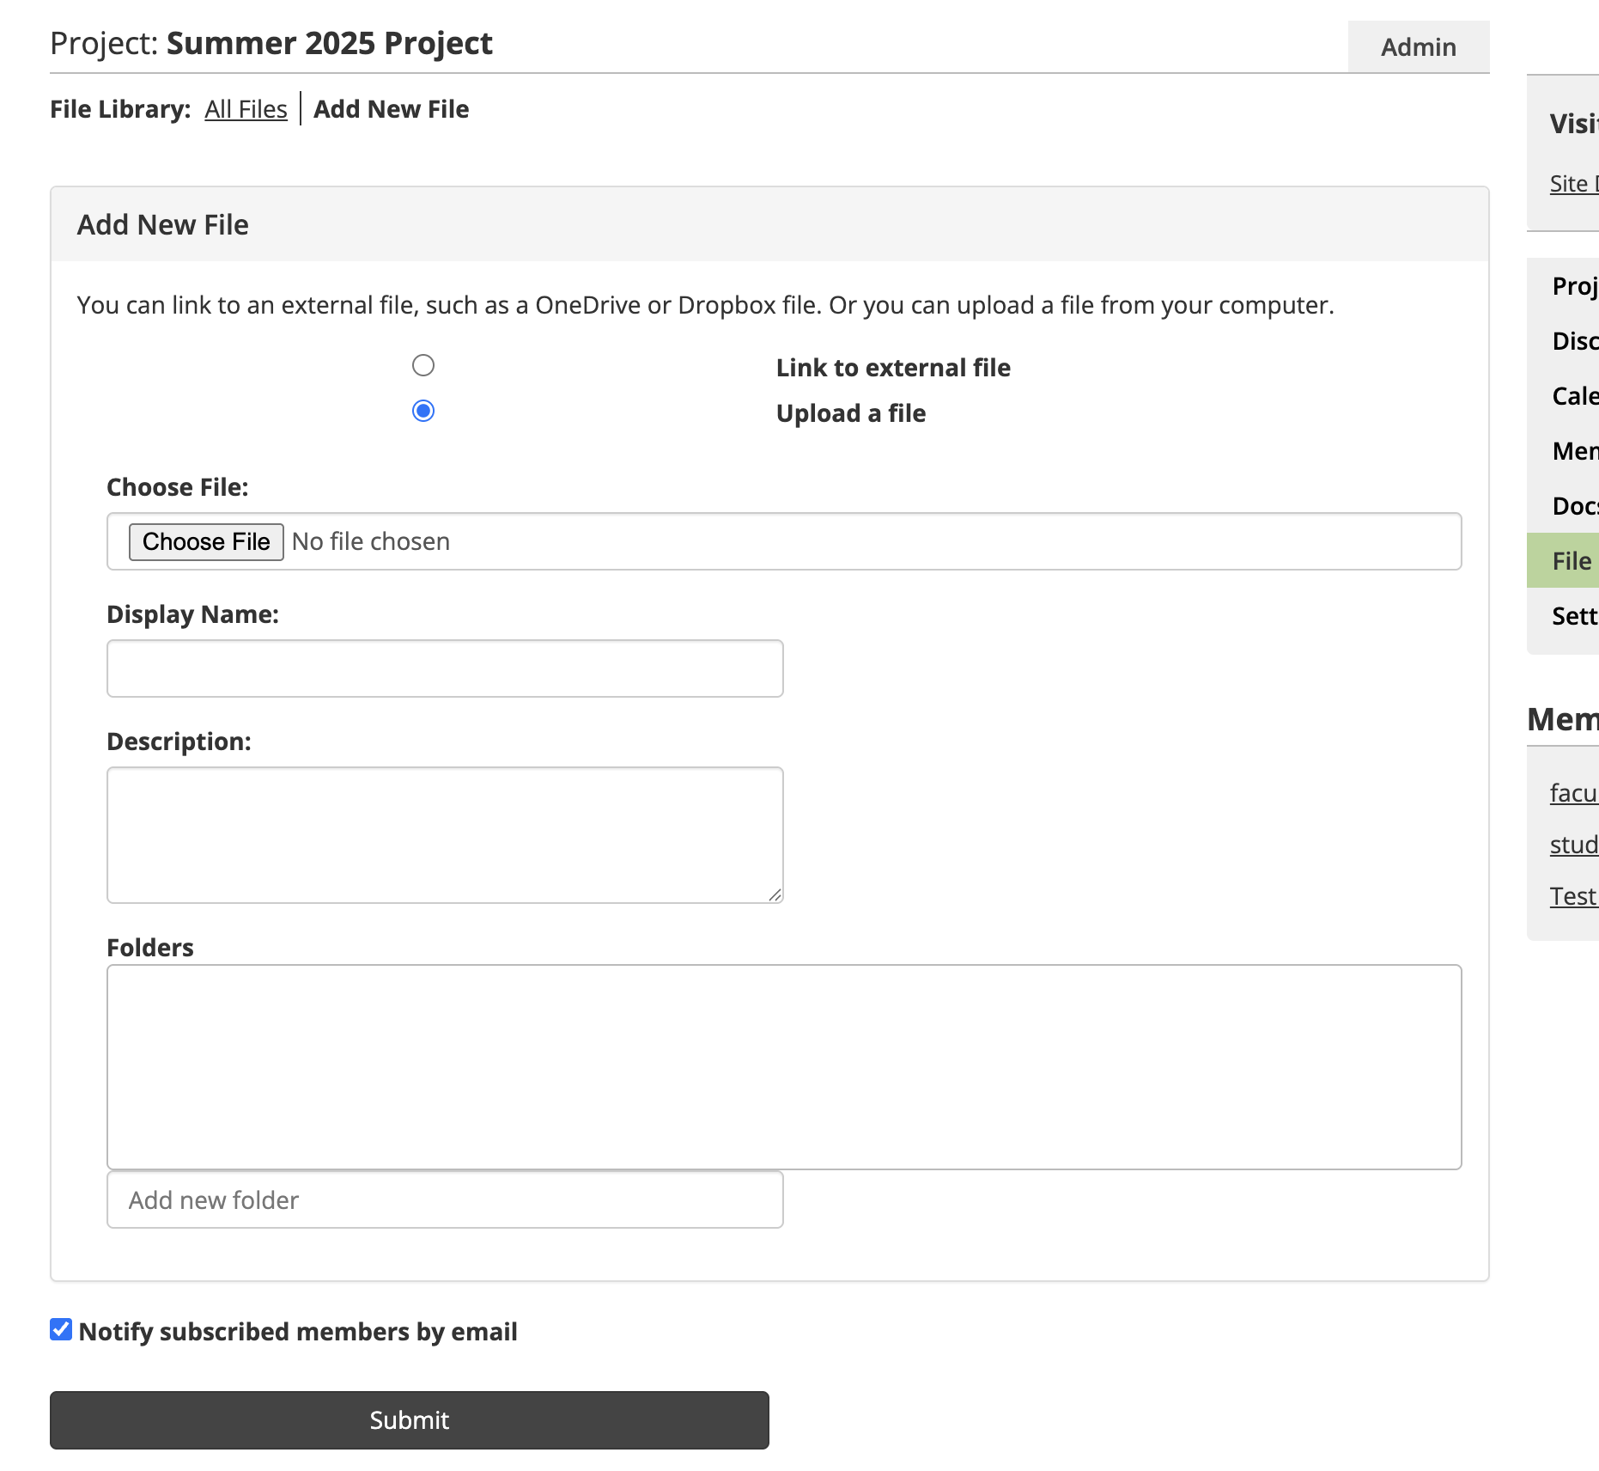Select the Upload a file radio button
This screenshot has width=1599, height=1471.
coord(423,412)
